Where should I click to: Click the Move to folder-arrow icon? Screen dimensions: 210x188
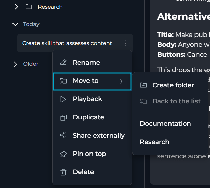63,81
